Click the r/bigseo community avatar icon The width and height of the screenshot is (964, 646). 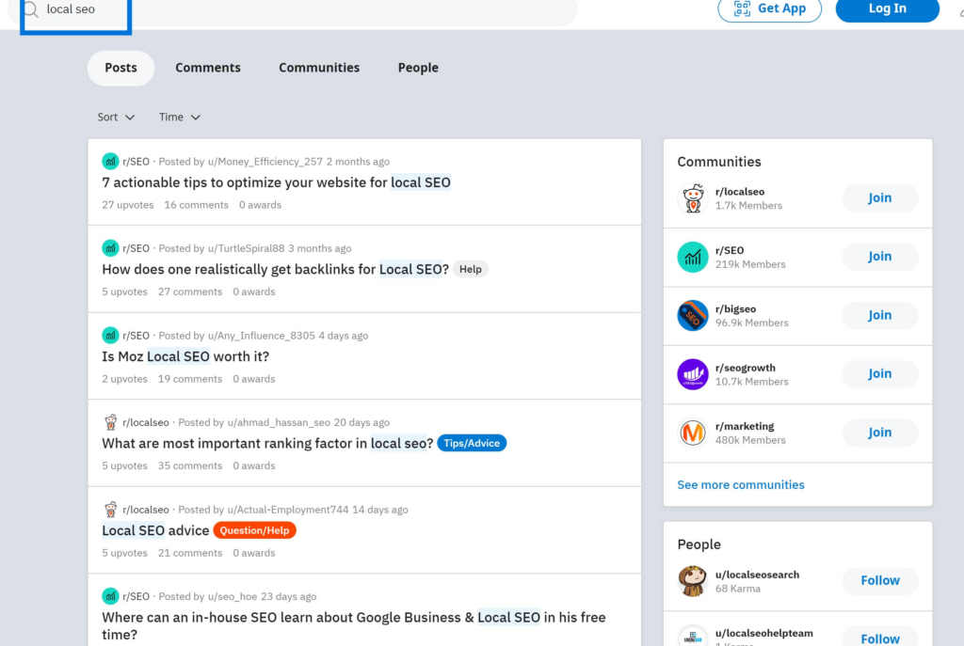692,315
